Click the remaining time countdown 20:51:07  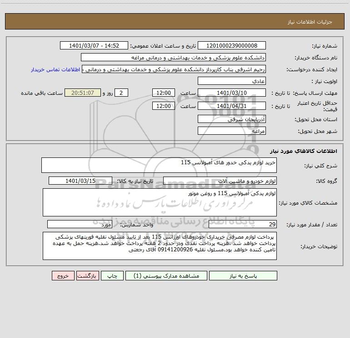83,93
